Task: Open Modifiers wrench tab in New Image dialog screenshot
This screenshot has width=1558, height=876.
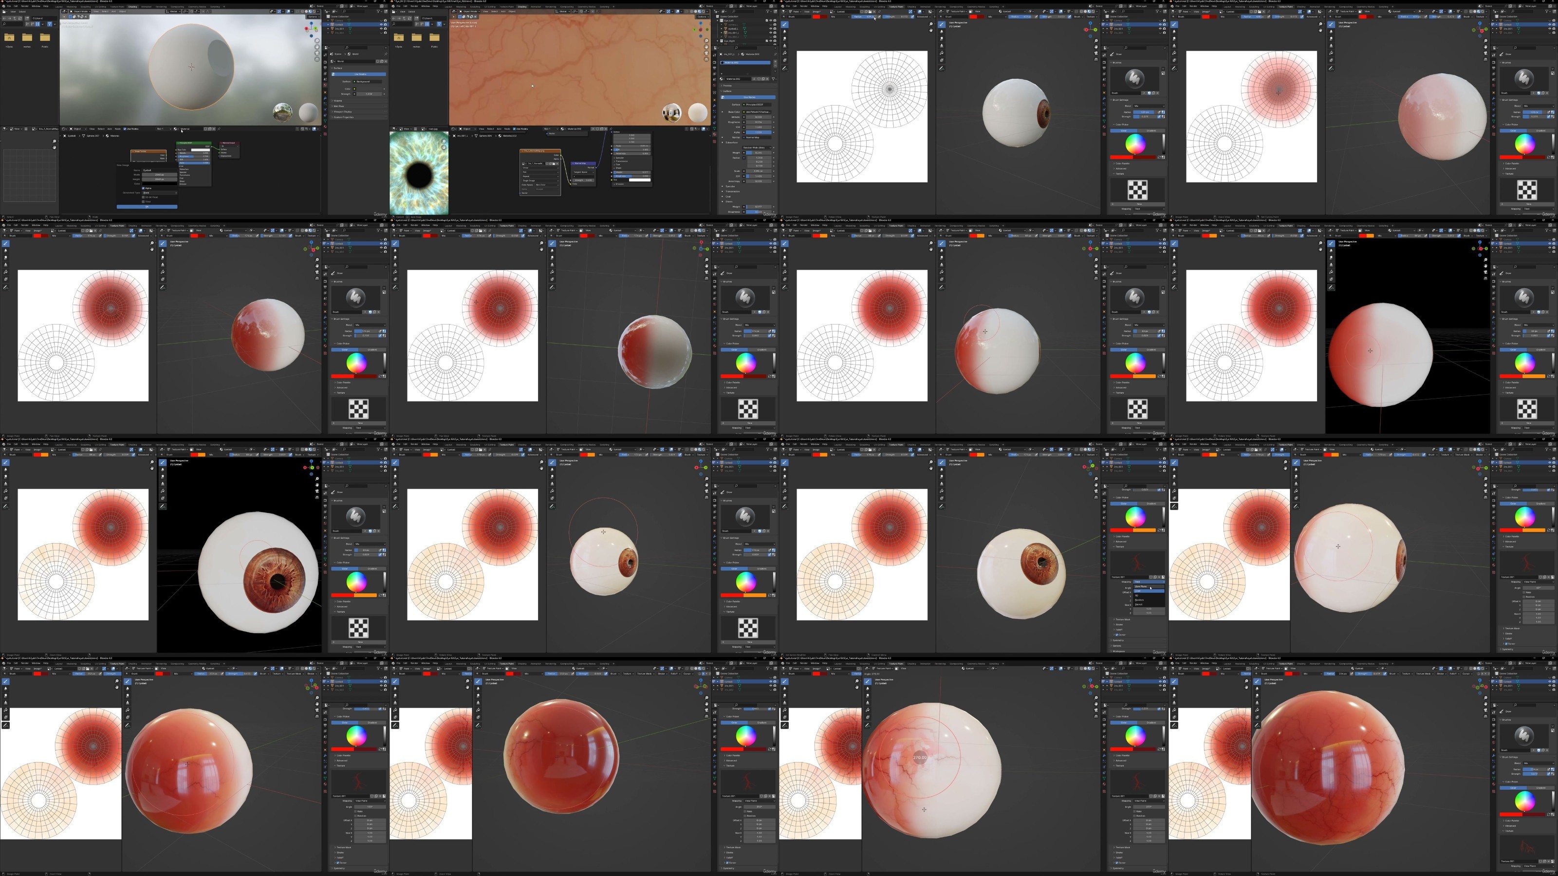Action: [x=325, y=98]
